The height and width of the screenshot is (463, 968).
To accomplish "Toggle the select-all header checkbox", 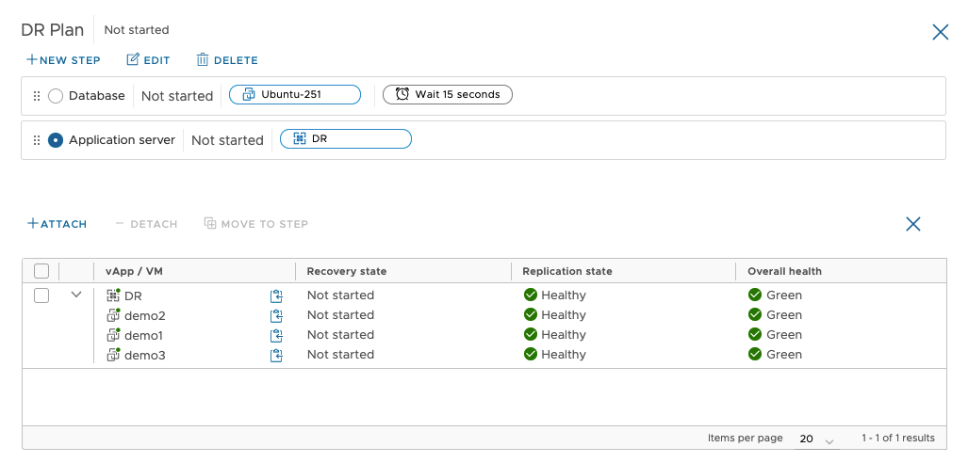I will [x=41, y=271].
